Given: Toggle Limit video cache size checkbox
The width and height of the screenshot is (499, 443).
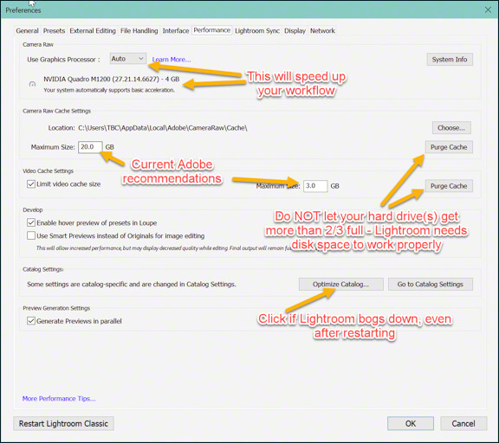Looking at the screenshot, I should [x=31, y=184].
